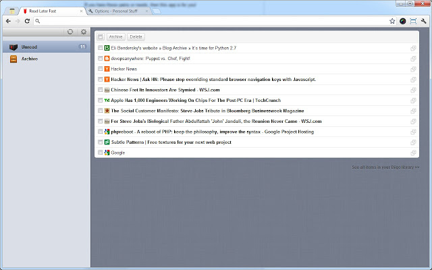Open page icon for Subtle Patterns row

(413, 142)
